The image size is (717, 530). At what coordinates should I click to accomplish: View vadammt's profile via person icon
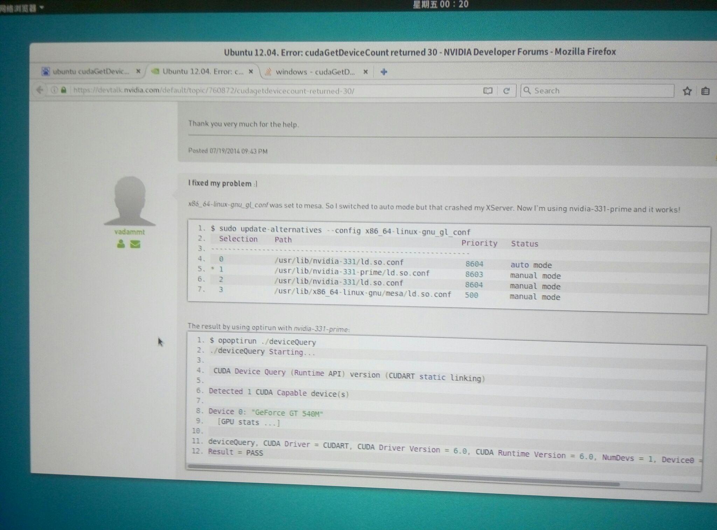(x=121, y=244)
